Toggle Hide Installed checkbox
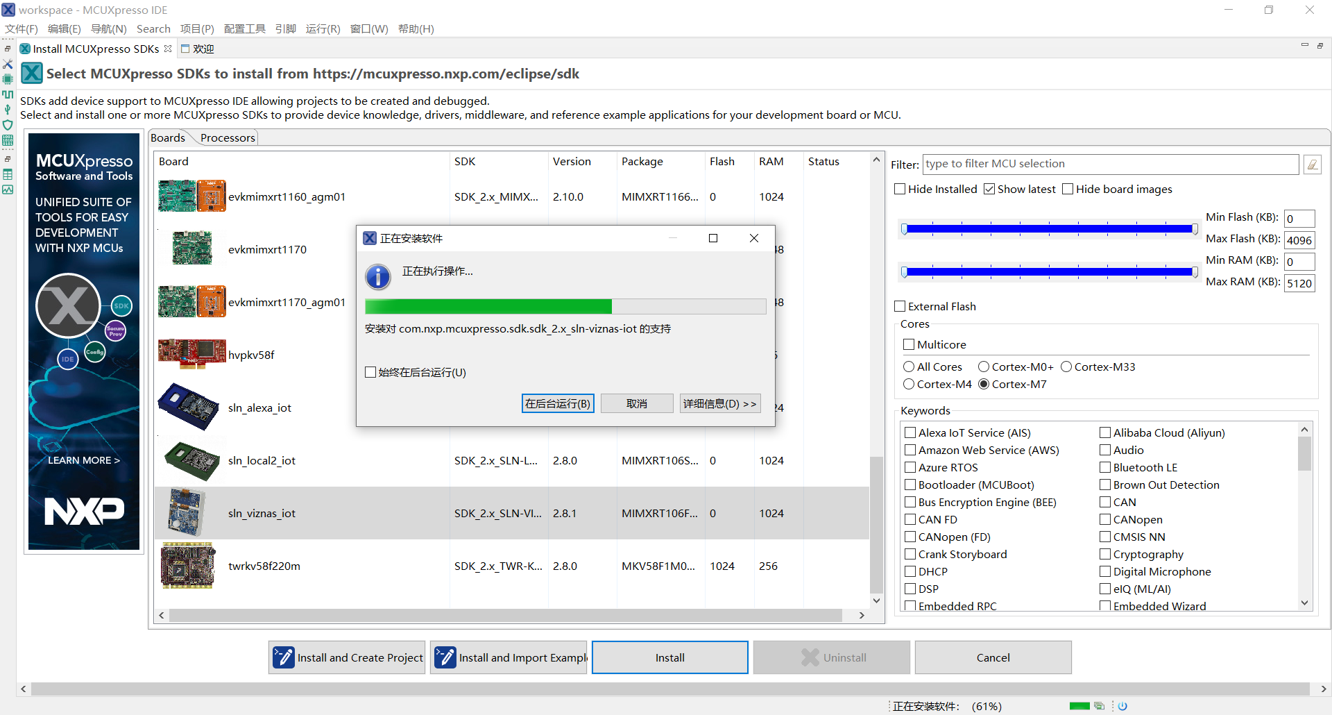 click(900, 189)
